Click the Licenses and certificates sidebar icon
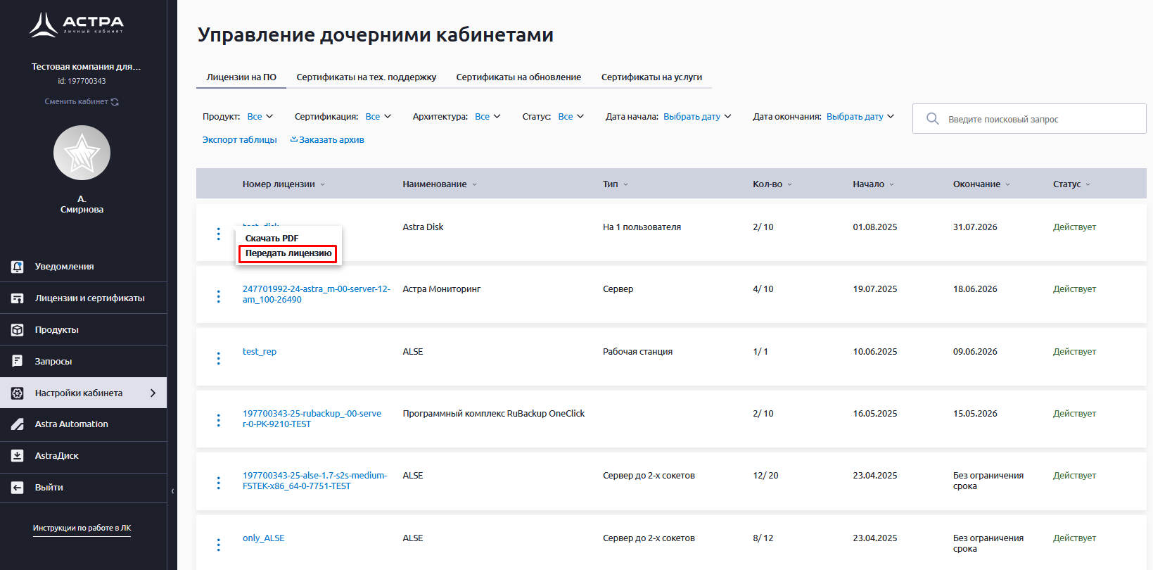This screenshot has width=1153, height=570. pos(18,298)
